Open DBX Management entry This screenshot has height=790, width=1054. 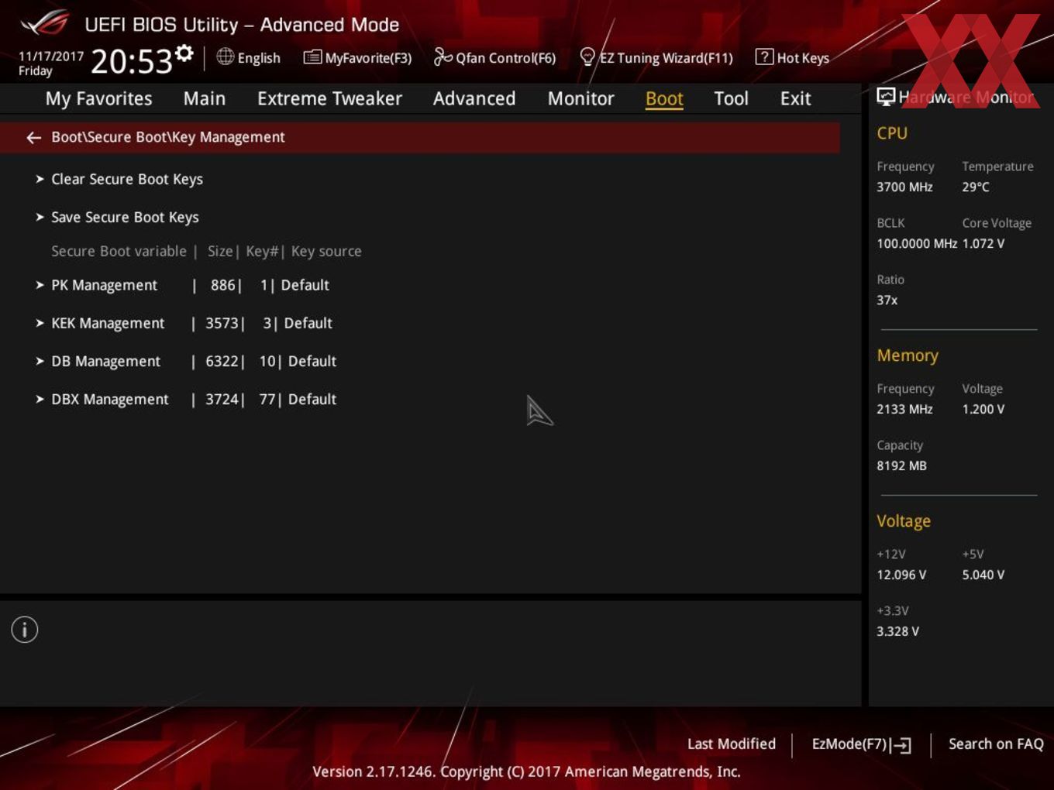(109, 399)
